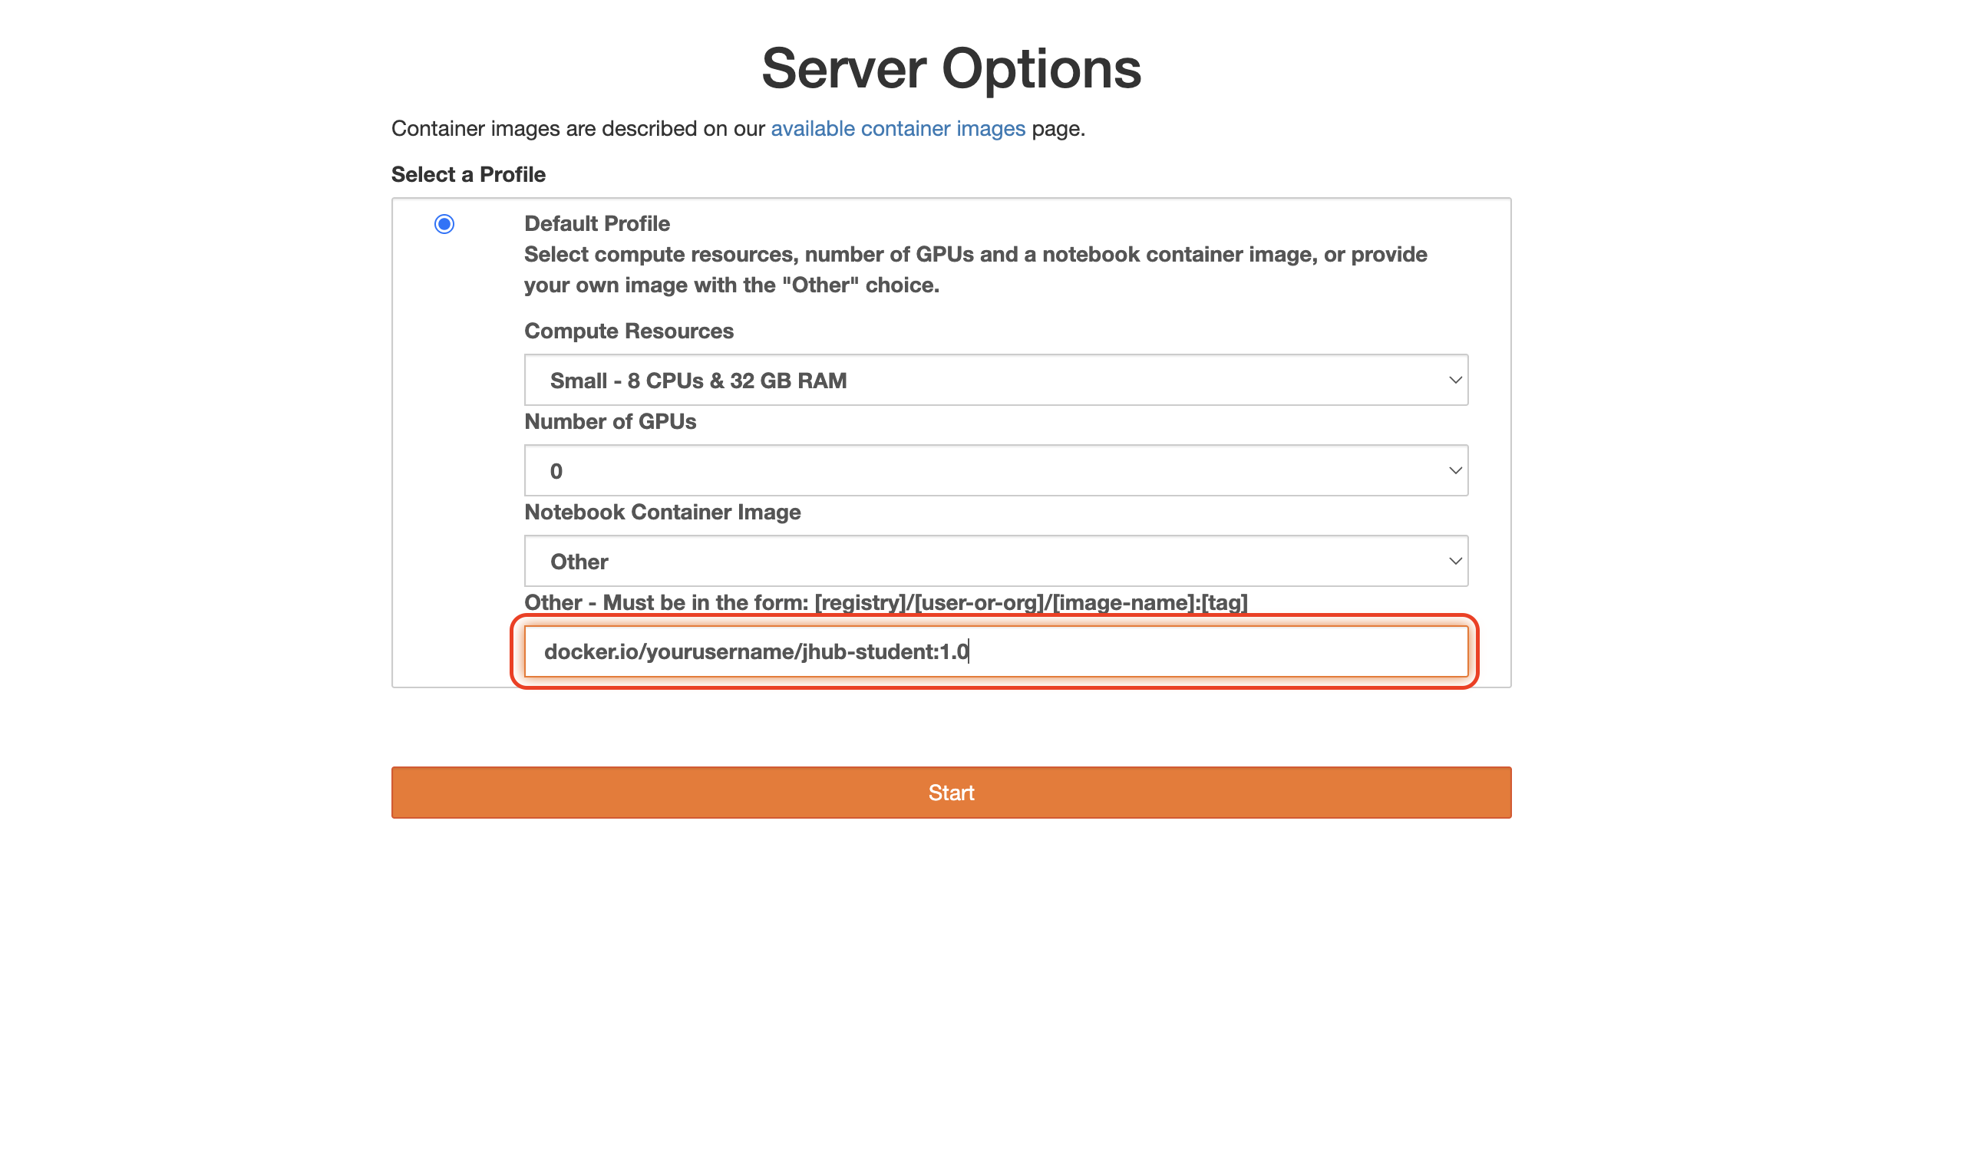Click the Notebook Container Image label
The width and height of the screenshot is (1974, 1157).
pyautogui.click(x=662, y=512)
